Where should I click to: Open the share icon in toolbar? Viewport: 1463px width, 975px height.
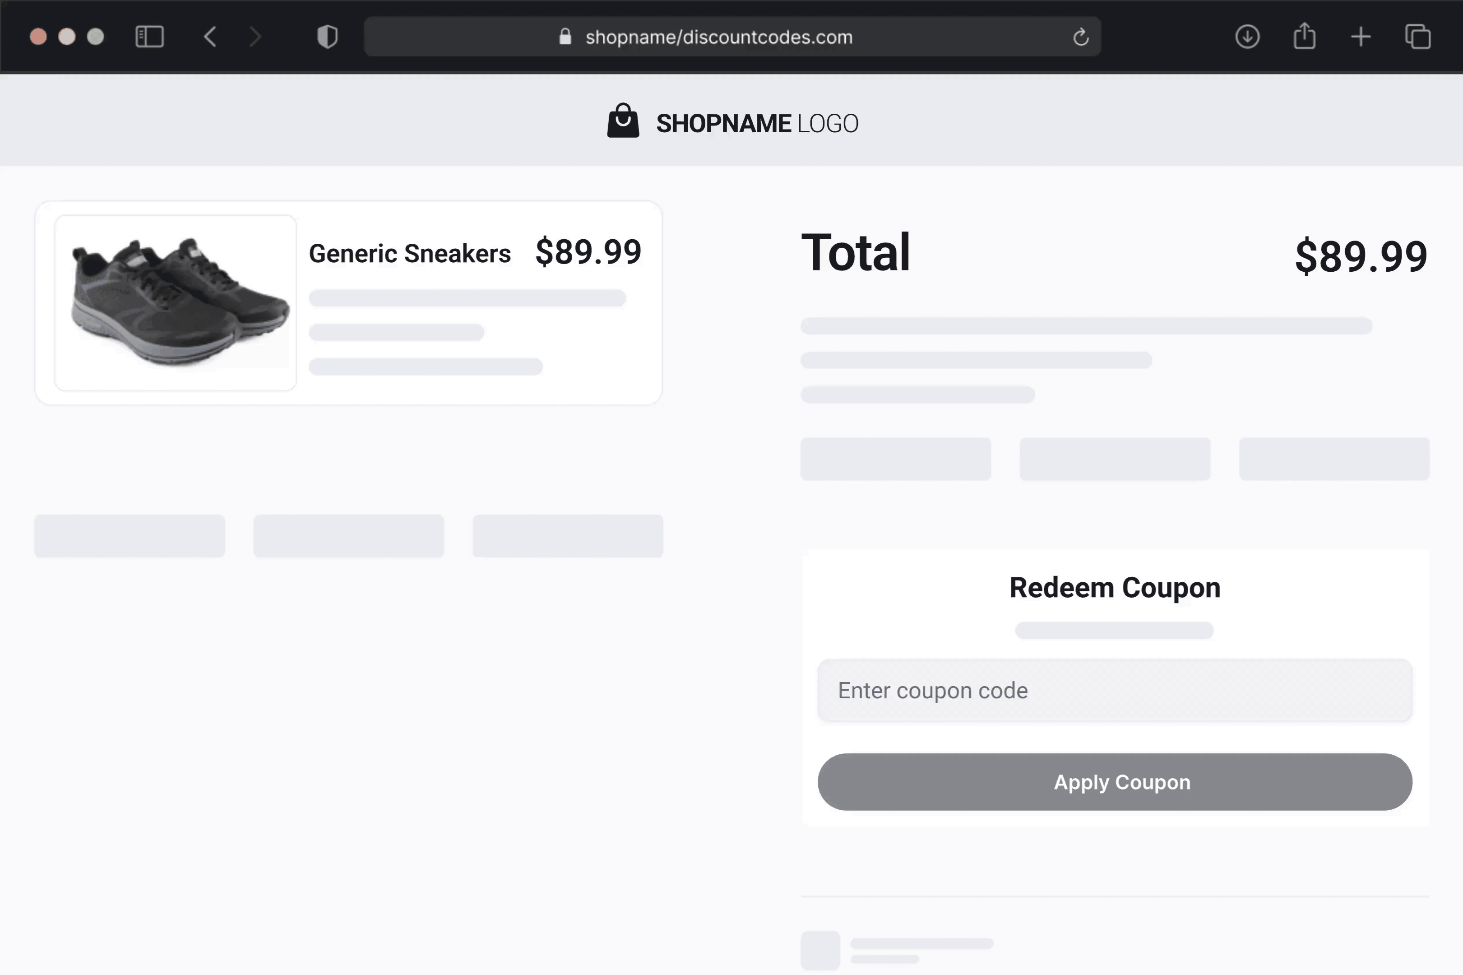[1305, 36]
